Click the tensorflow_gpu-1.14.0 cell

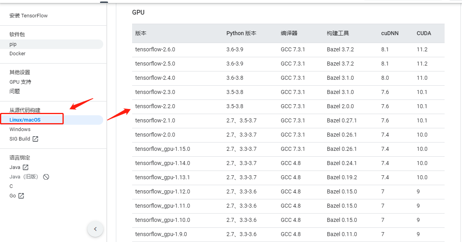coord(163,163)
